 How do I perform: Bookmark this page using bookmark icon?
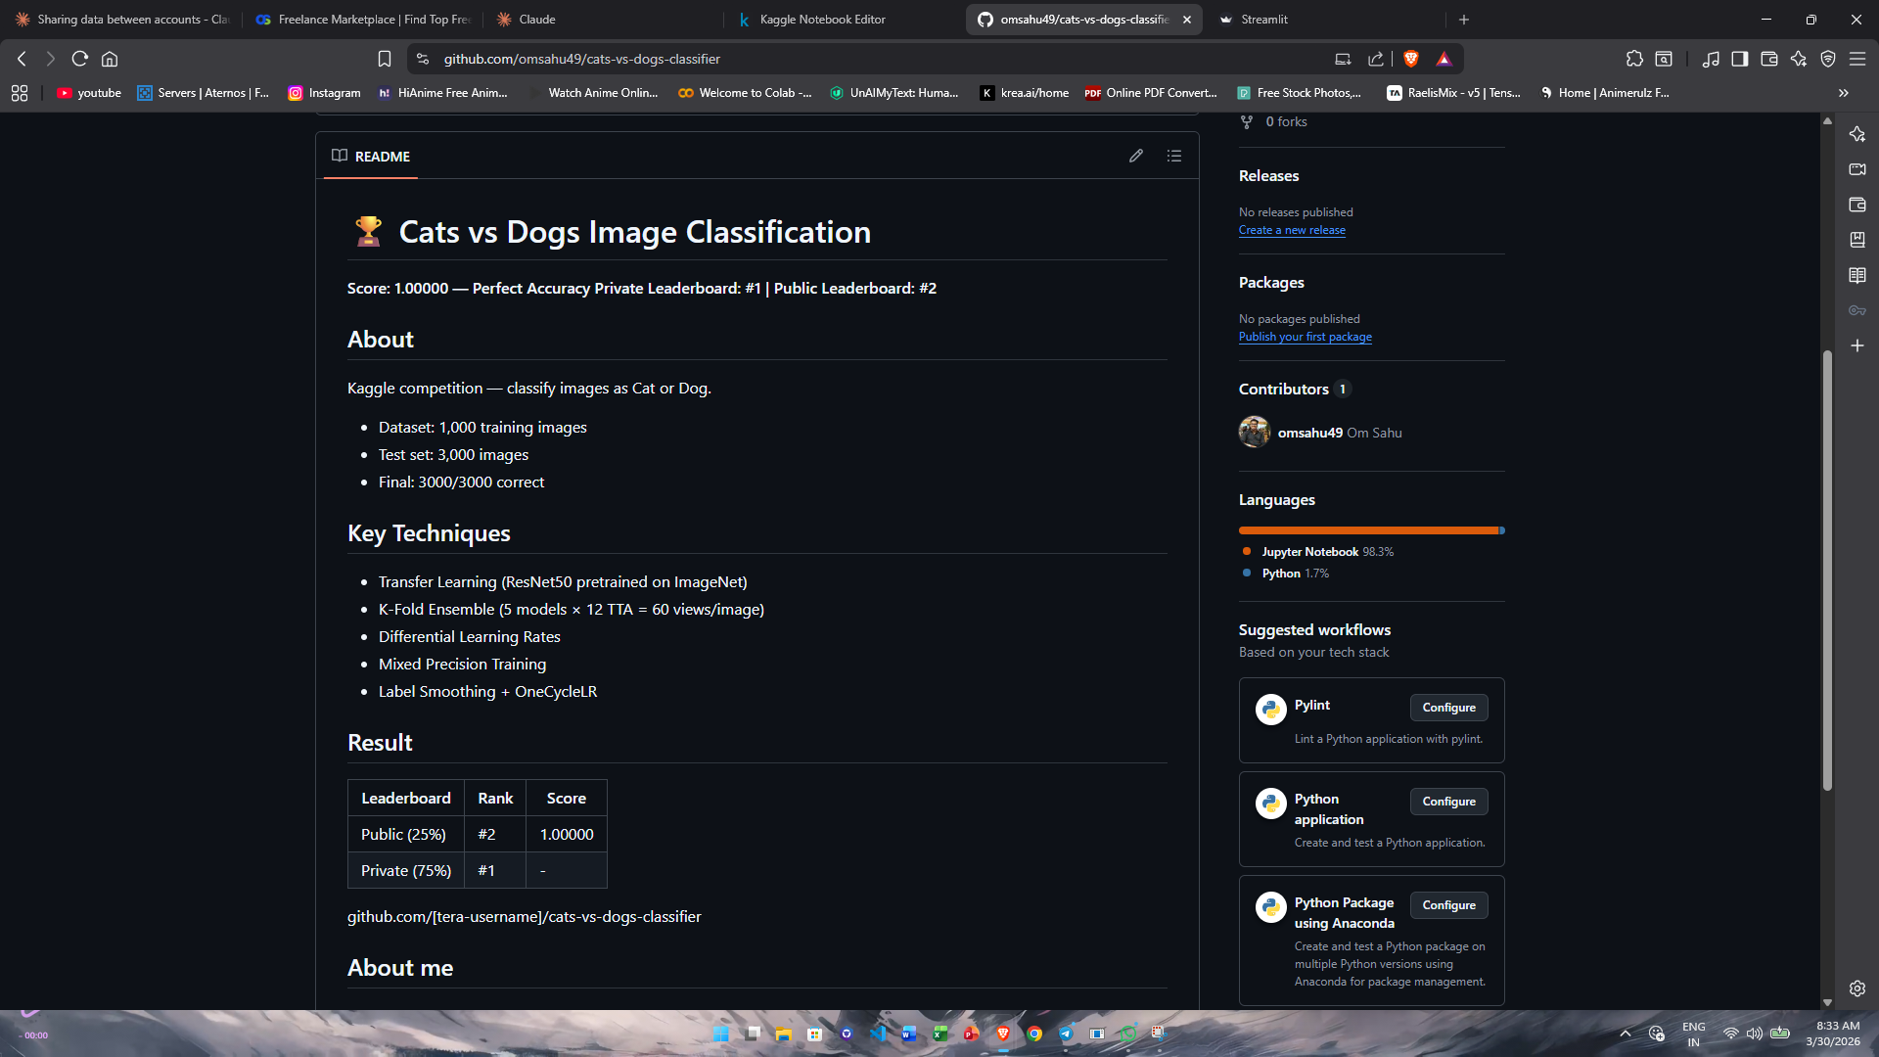pos(385,59)
